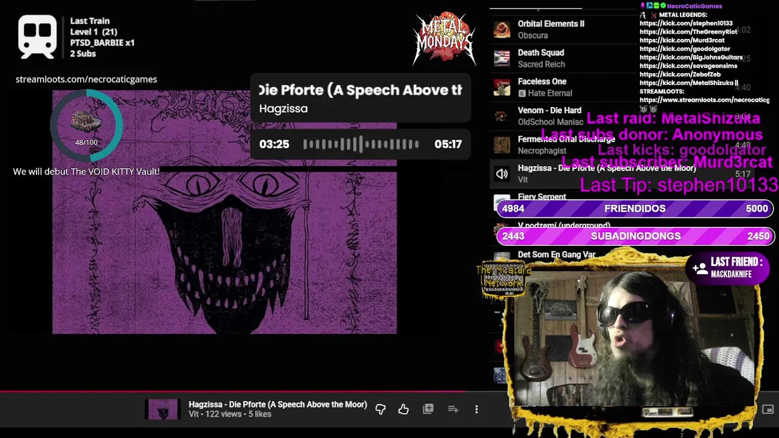Click the MACKDAKNIFE last friend name
The height and width of the screenshot is (438, 779).
(731, 274)
